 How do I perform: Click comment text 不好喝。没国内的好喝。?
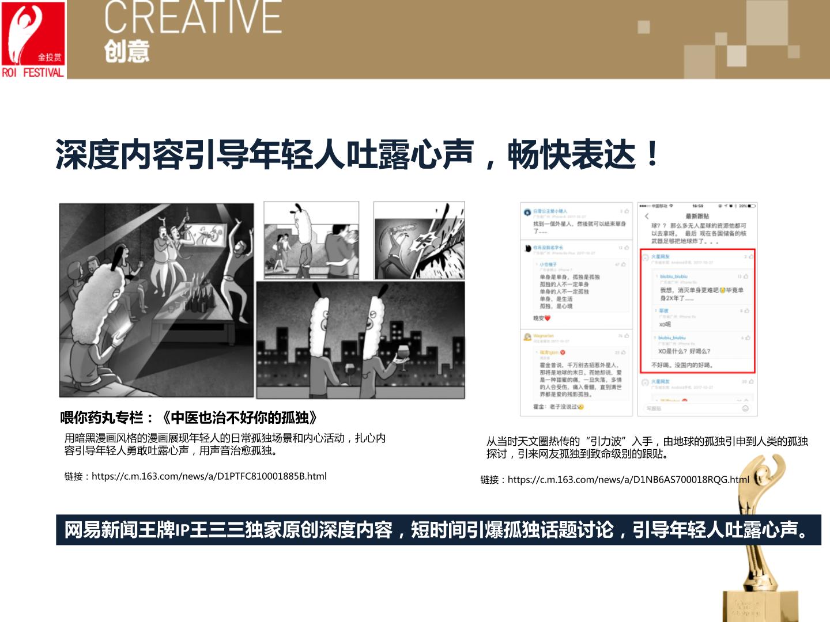pos(682,365)
